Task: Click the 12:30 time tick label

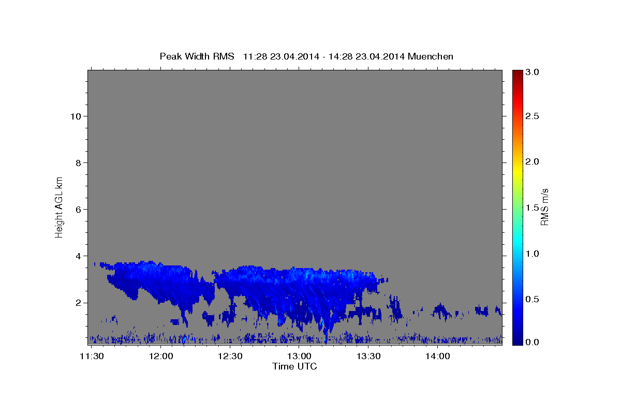Action: 230,356
